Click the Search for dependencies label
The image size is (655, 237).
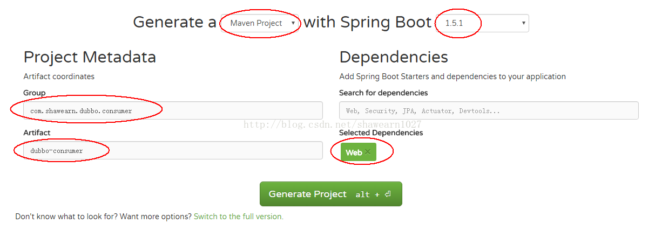(383, 93)
